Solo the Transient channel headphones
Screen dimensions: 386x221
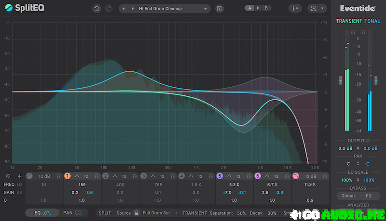coord(353,32)
